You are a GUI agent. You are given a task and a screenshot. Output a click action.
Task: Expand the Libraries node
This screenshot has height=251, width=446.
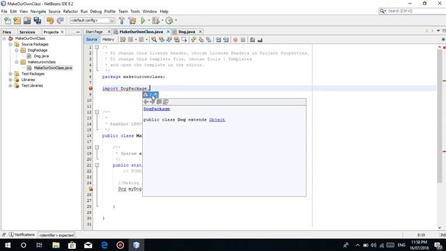pyautogui.click(x=10, y=79)
